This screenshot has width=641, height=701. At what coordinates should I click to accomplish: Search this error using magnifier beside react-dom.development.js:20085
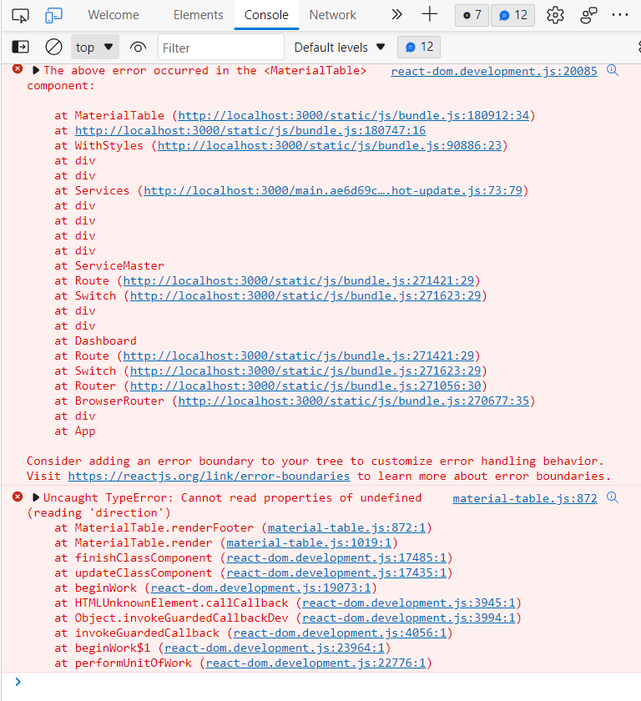(x=613, y=70)
